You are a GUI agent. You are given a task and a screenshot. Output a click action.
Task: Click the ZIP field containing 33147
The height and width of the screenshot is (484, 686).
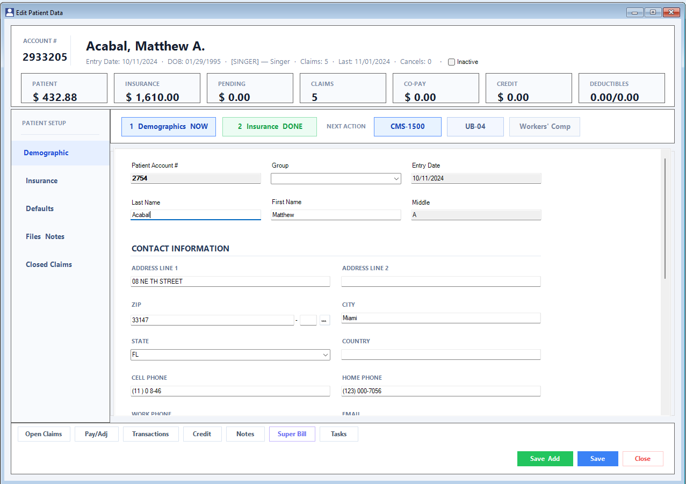point(213,320)
